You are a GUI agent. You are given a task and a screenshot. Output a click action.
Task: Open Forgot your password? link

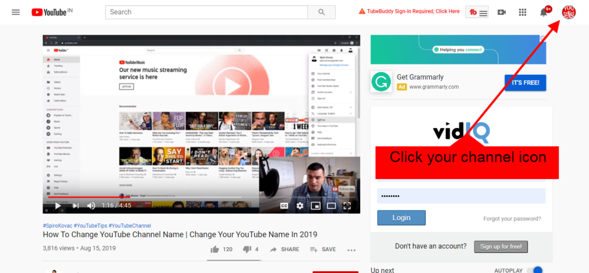[512, 218]
